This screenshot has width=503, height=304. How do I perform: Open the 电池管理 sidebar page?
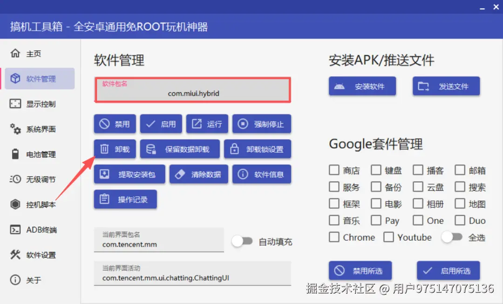(x=40, y=154)
